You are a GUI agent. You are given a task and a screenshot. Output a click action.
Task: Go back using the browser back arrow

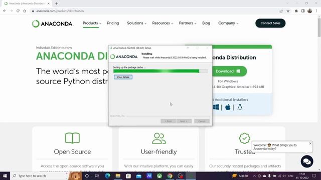(5, 11)
